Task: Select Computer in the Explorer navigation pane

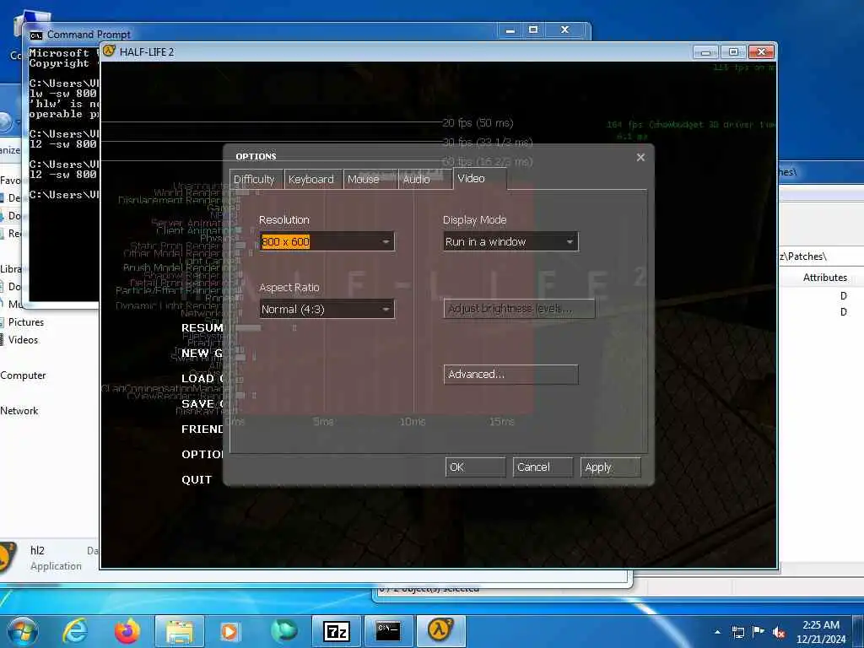Action: click(23, 375)
